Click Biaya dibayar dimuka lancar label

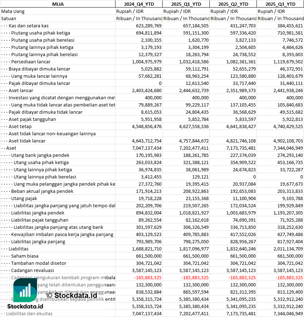40,69
